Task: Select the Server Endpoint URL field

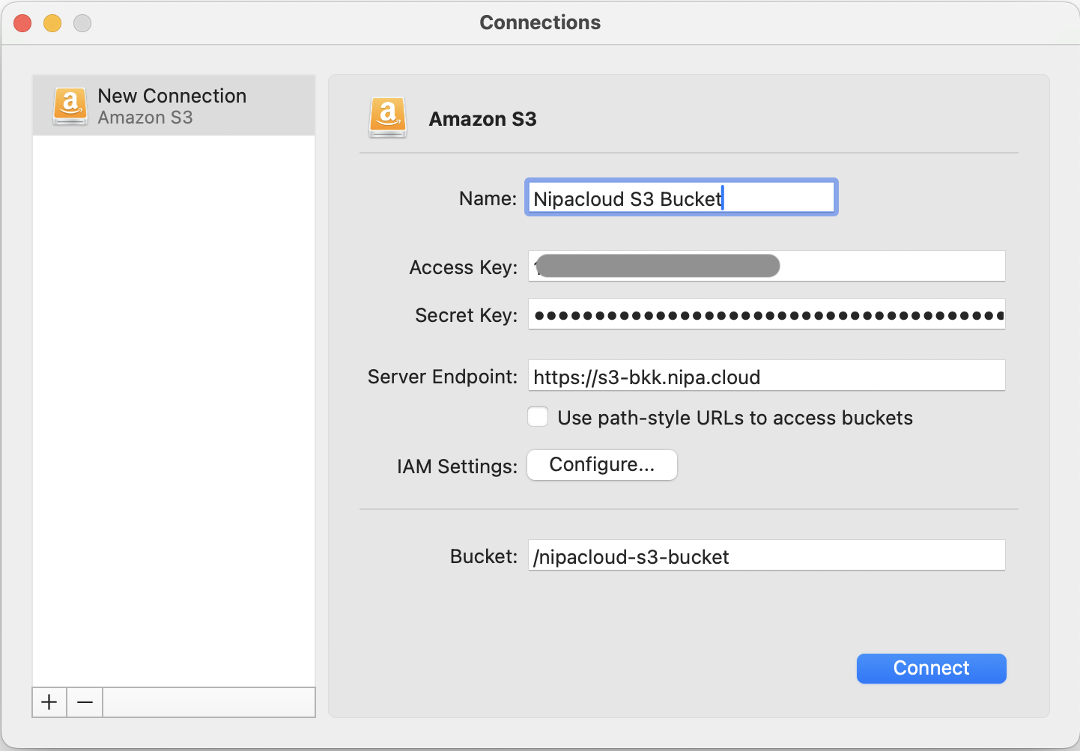Action: tap(766, 377)
